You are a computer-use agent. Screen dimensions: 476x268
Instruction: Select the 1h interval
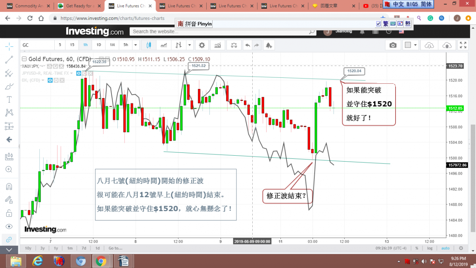[85, 45]
